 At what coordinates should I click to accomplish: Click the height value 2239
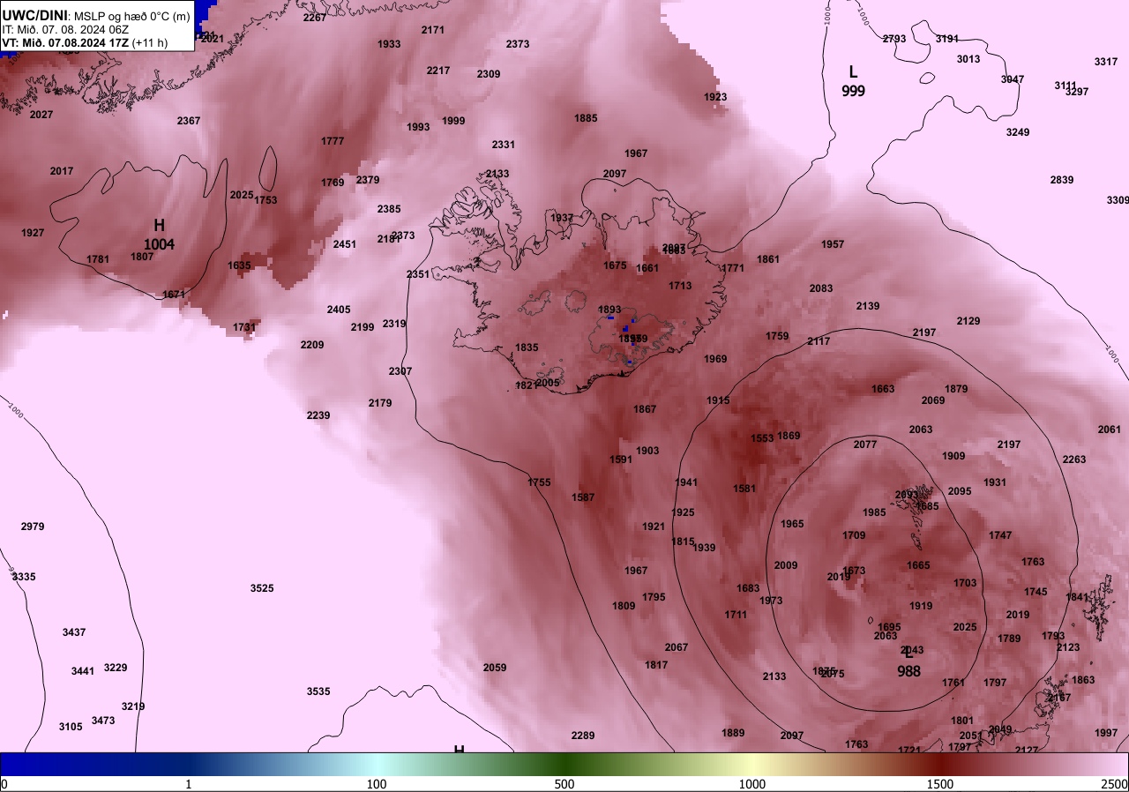tap(318, 415)
